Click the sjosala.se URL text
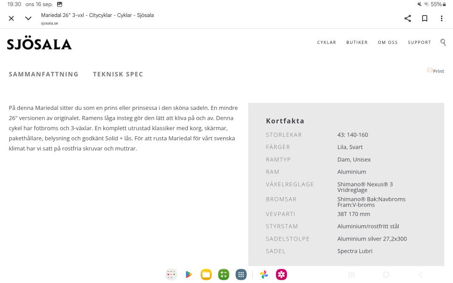 click(50, 23)
